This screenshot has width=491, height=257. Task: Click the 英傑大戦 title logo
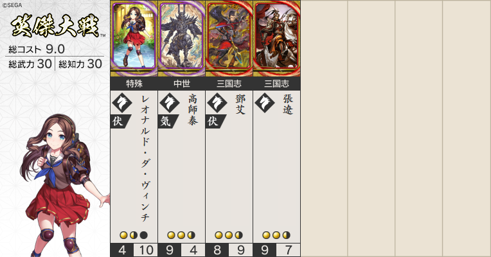[x=56, y=26]
